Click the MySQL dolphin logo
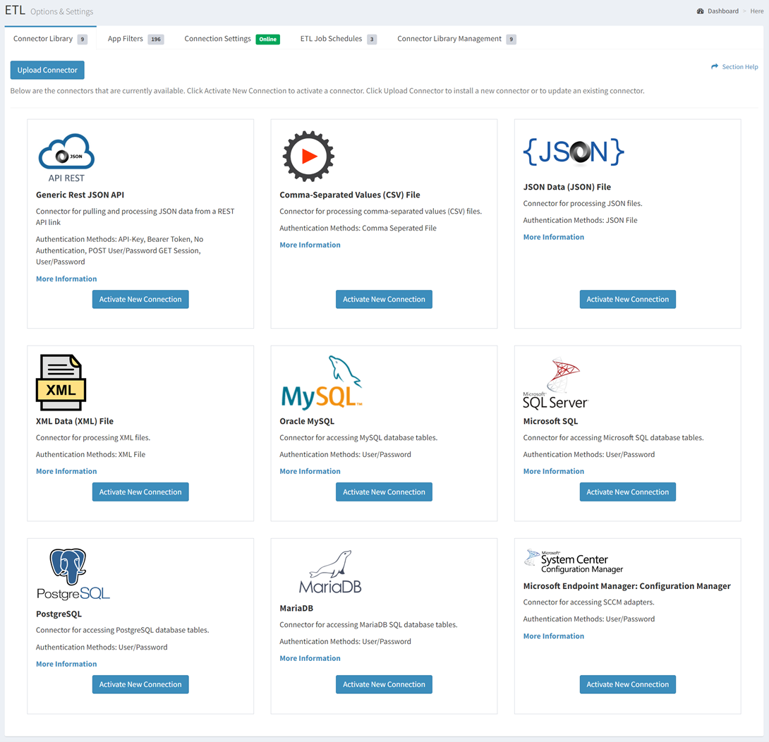 (321, 382)
